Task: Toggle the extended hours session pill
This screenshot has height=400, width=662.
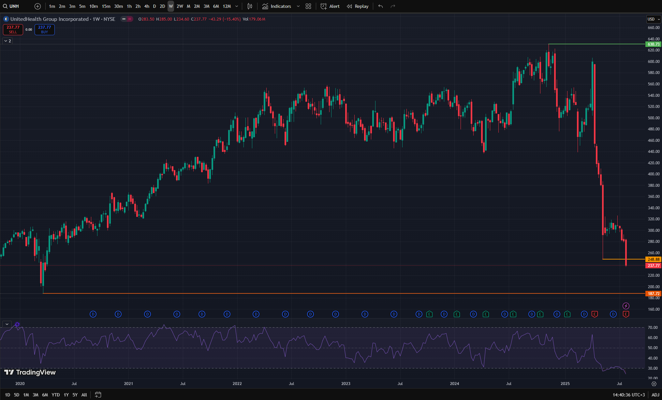Action: [127, 19]
